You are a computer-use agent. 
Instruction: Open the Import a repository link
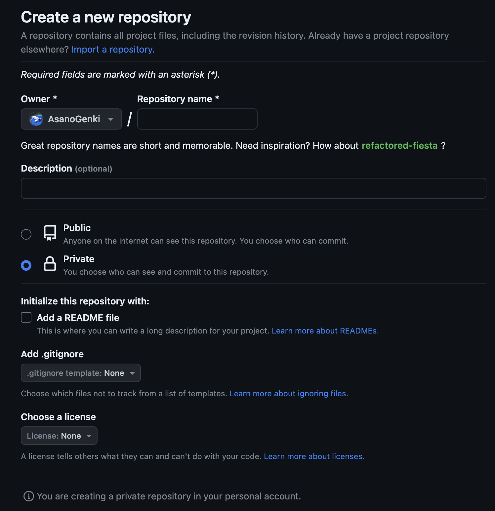click(113, 49)
